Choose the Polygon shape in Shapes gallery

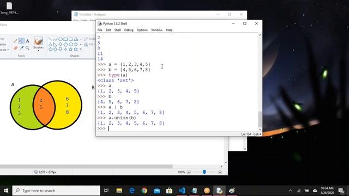click(x=76, y=39)
